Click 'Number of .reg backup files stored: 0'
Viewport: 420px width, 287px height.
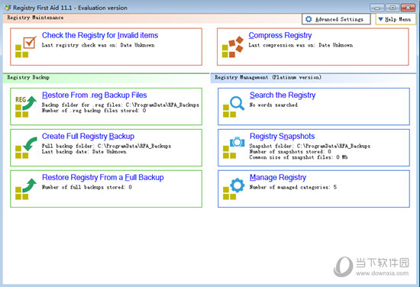[x=94, y=111]
